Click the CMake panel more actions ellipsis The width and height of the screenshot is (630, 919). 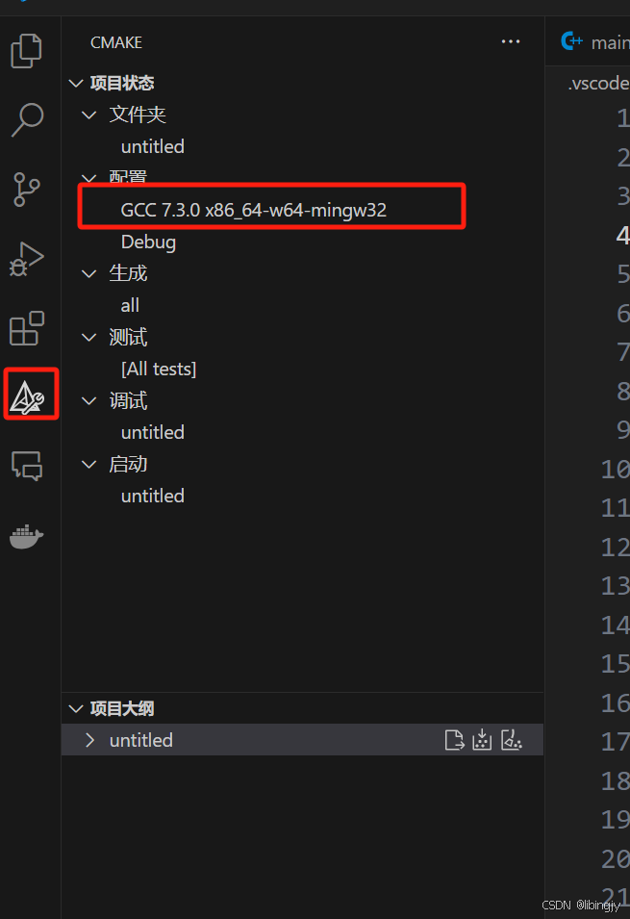point(511,41)
